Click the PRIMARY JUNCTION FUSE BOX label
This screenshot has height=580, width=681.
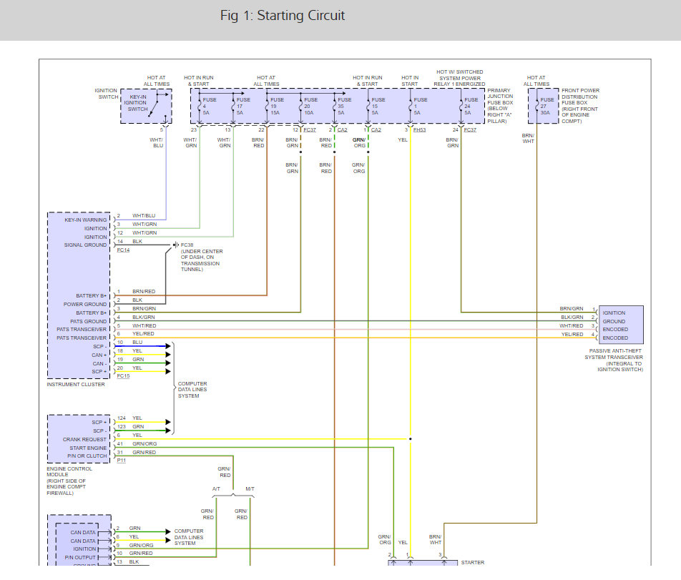tap(500, 106)
